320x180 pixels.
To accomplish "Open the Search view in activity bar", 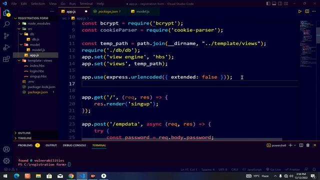I will 6,24.
